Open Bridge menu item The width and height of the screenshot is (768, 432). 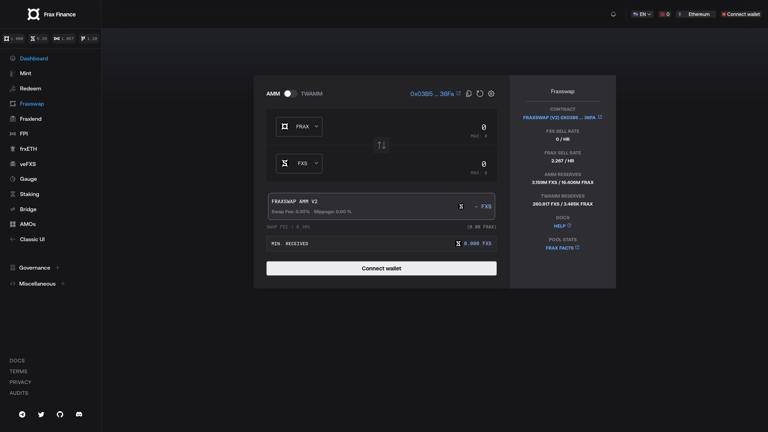28,209
